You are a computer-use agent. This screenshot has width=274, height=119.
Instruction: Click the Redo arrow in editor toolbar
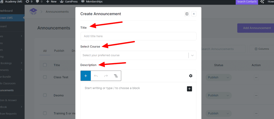[x=106, y=76]
